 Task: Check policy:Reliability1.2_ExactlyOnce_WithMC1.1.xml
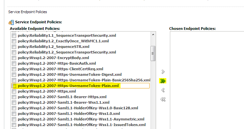click(14, 41)
